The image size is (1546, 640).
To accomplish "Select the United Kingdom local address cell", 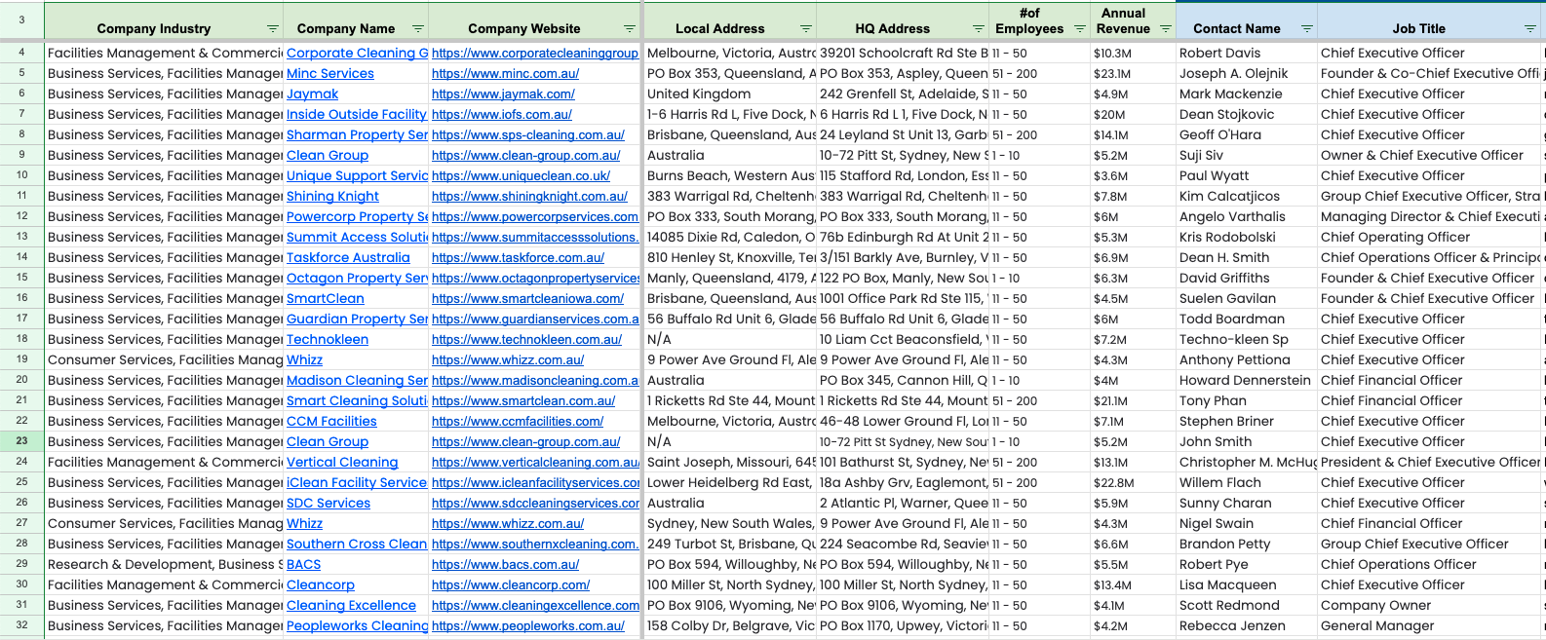I will 730,94.
